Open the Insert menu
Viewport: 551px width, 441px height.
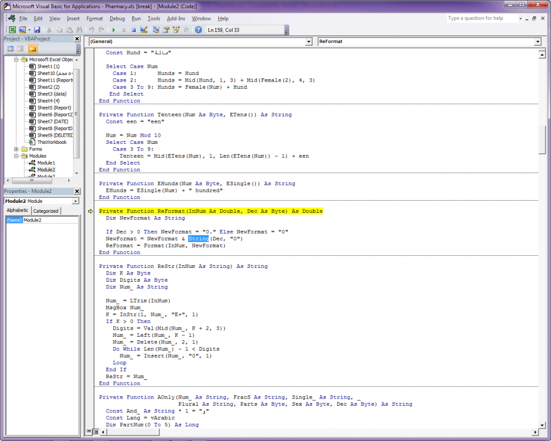(x=73, y=19)
